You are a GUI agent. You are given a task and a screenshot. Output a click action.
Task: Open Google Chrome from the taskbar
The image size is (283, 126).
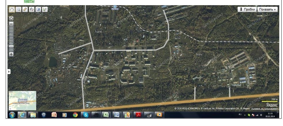[x=75, y=115]
